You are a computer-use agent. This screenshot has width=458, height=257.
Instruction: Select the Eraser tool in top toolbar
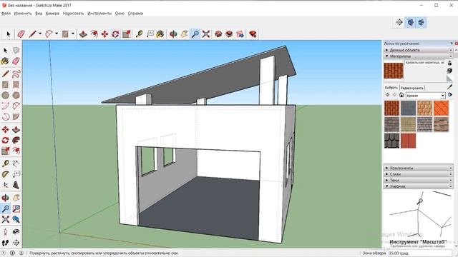pos(21,34)
